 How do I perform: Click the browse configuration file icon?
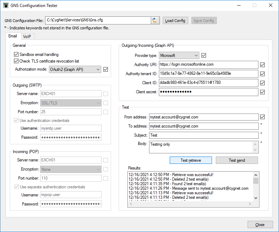coord(155,21)
